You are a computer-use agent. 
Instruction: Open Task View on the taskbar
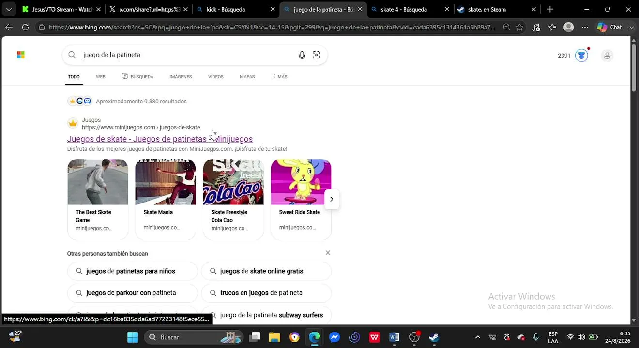[255, 337]
